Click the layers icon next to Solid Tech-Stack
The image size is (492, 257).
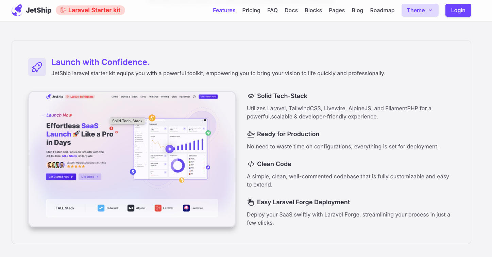251,96
